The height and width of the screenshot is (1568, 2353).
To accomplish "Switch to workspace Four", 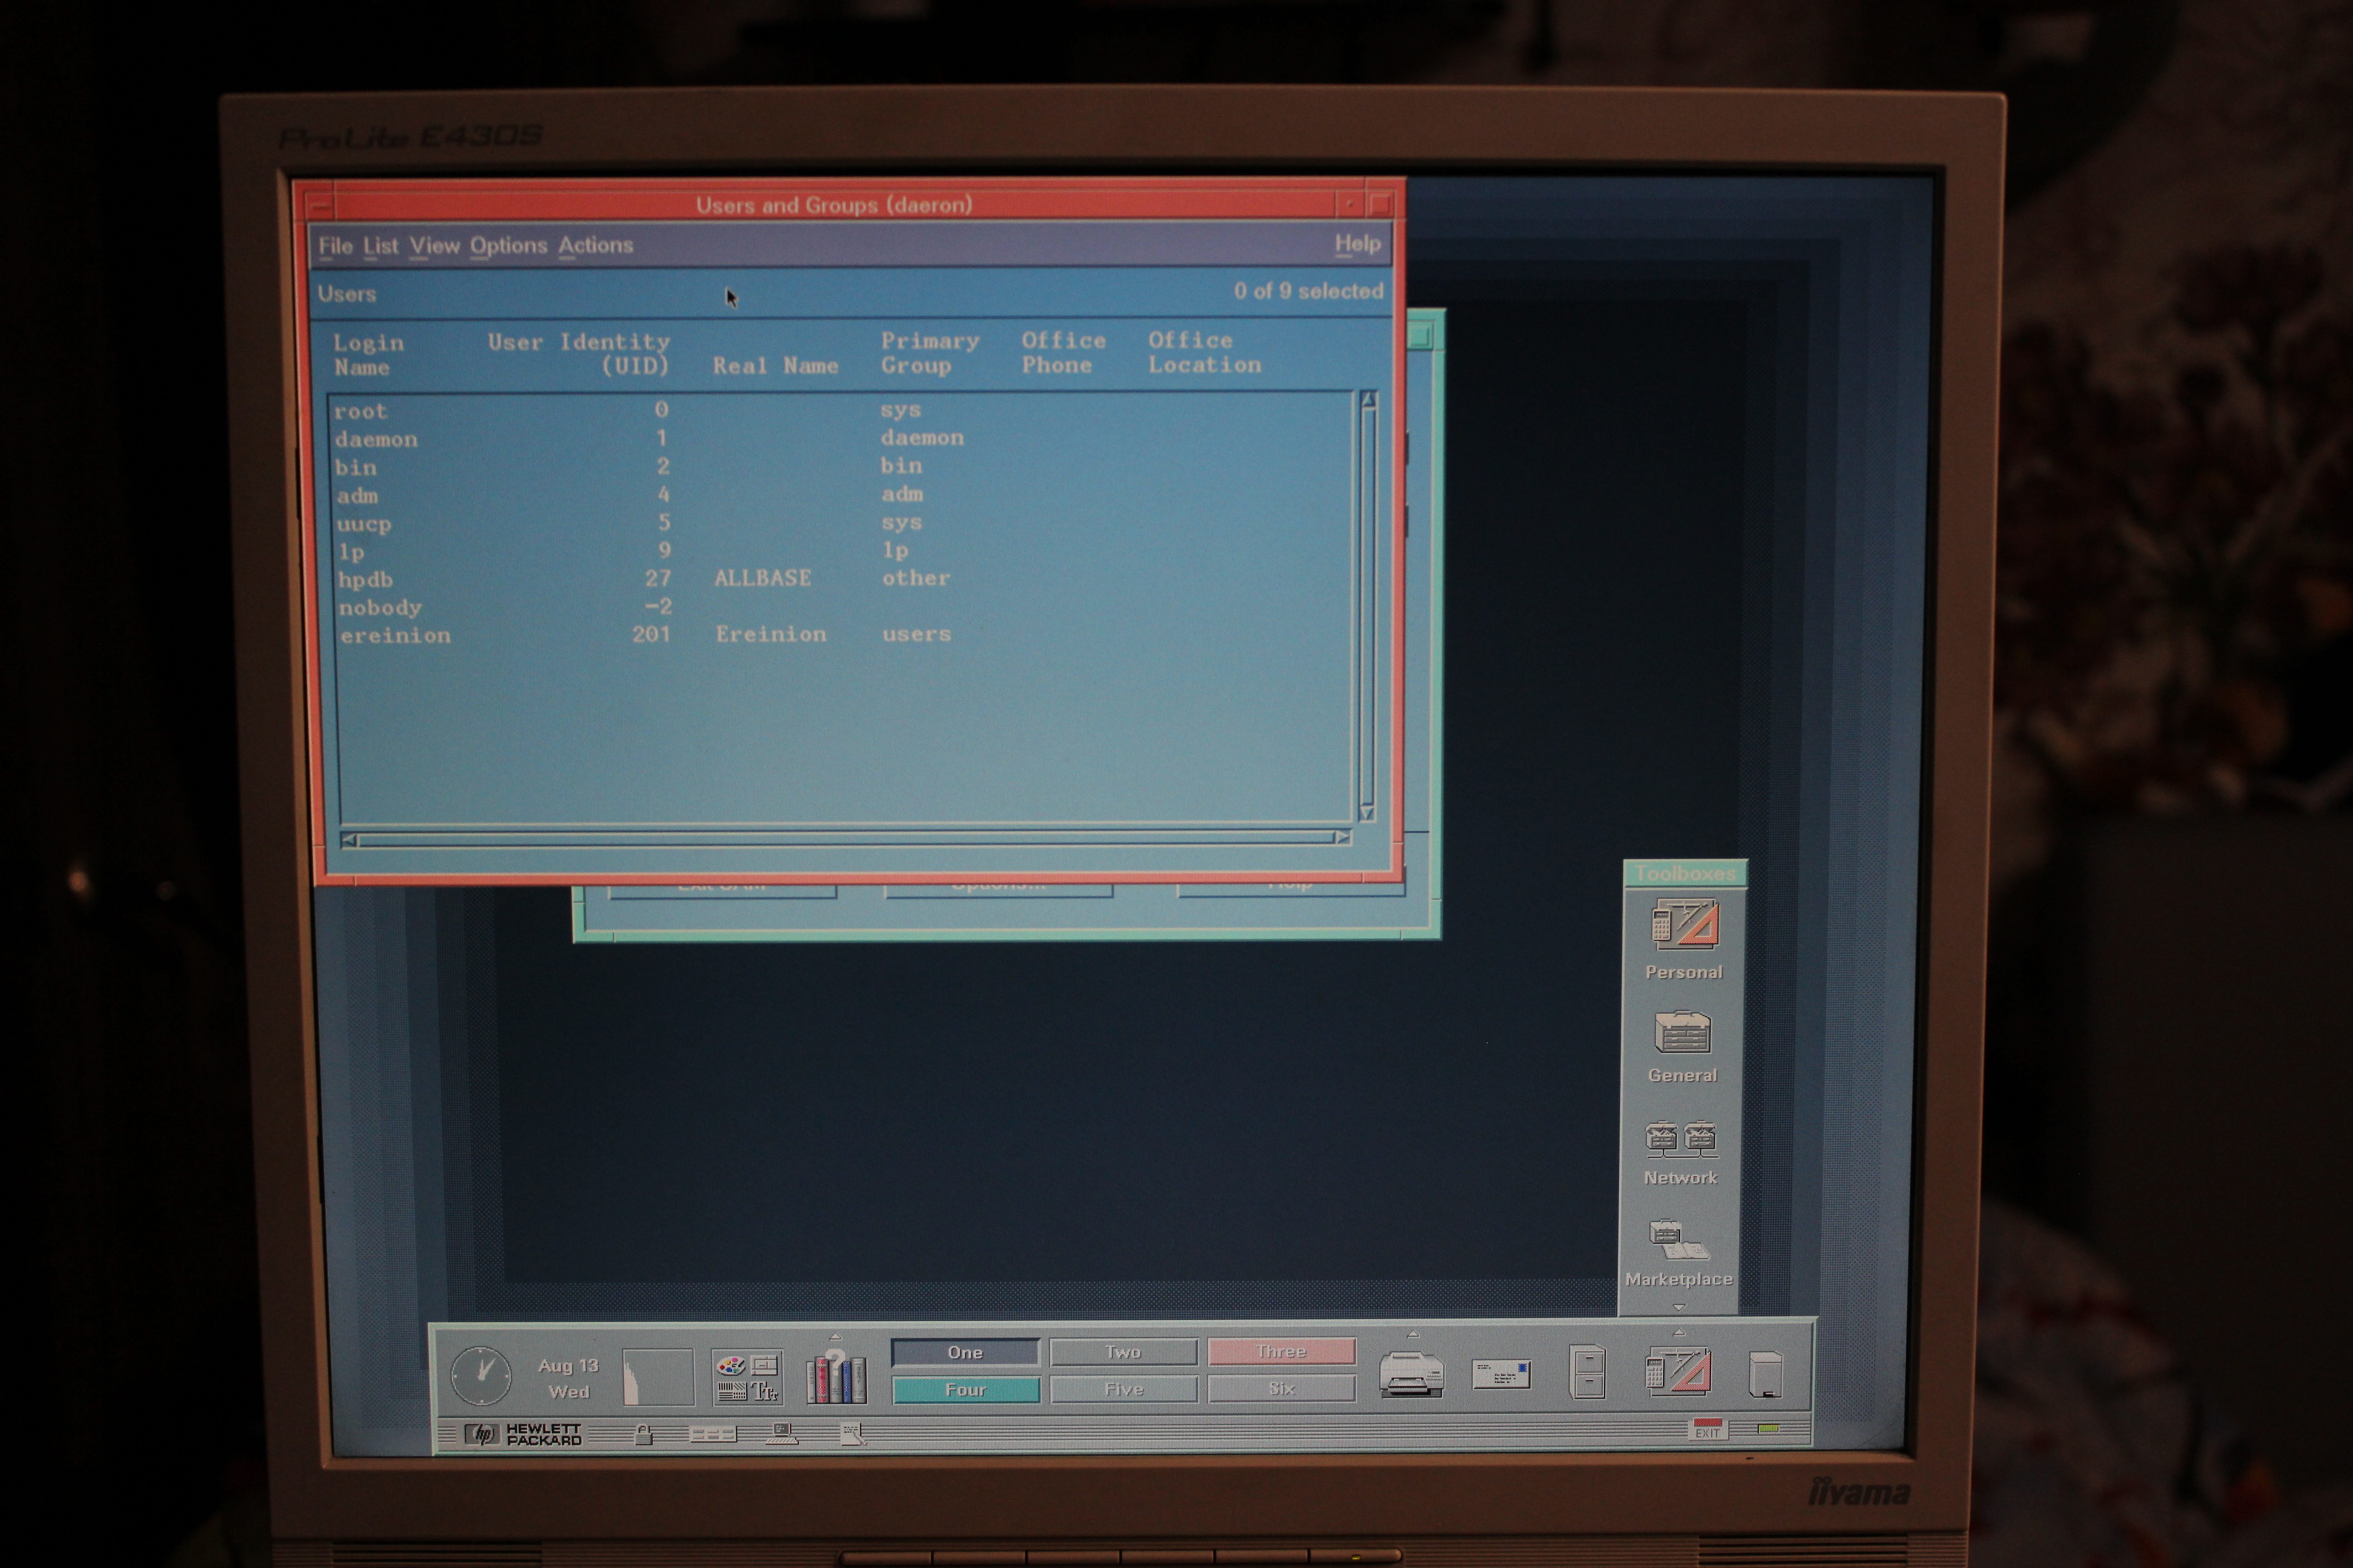I will 965,1390.
